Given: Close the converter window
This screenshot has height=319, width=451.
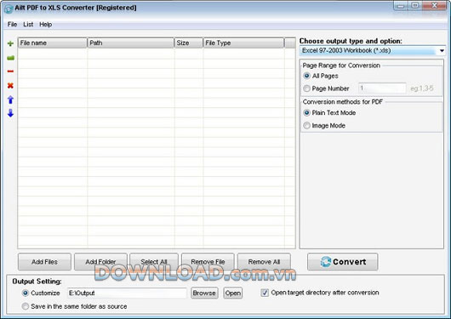Looking at the screenshot, I should click(x=434, y=6).
